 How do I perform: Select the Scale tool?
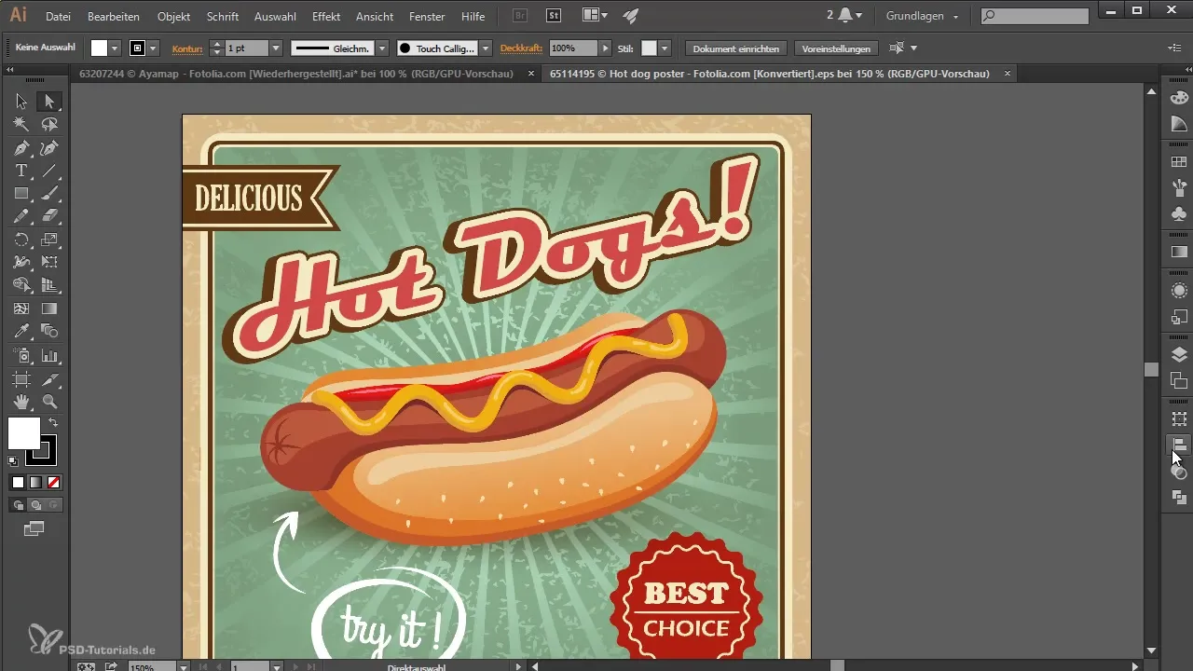point(49,240)
